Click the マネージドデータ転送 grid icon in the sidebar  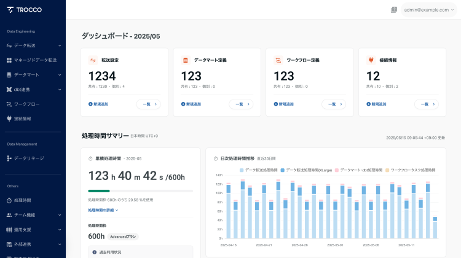point(9,60)
